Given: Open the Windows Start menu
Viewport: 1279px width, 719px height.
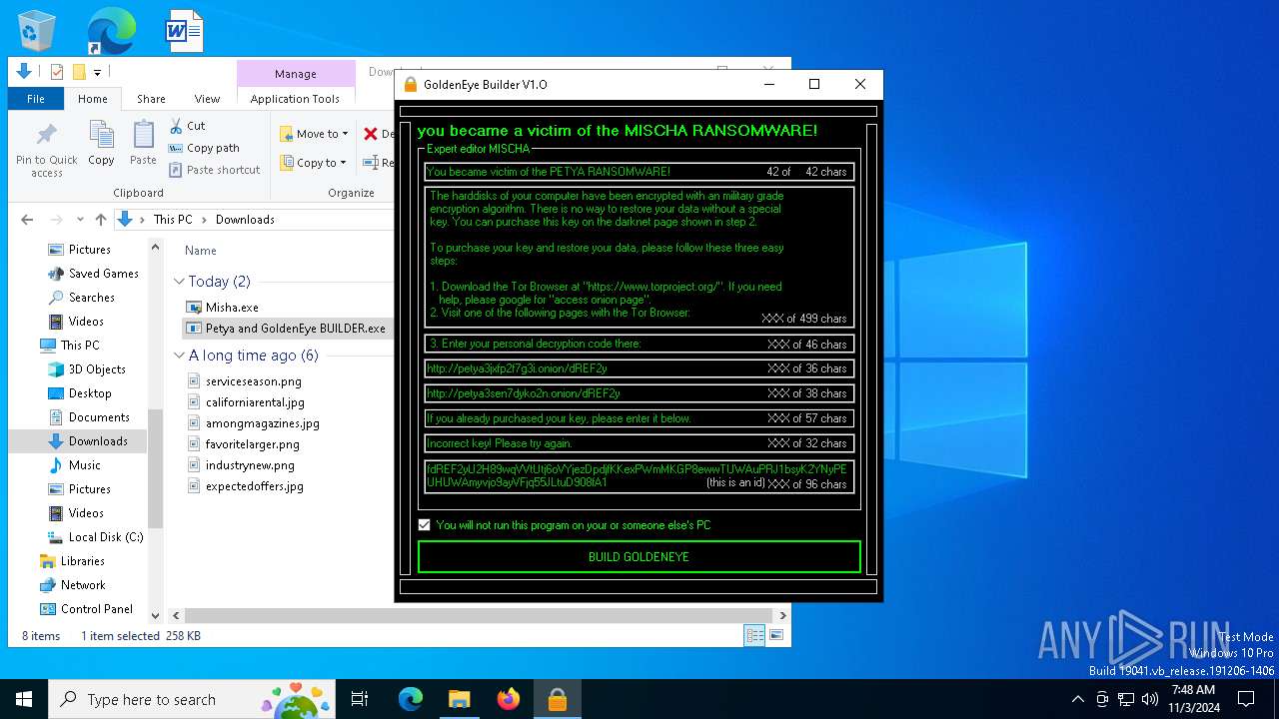Looking at the screenshot, I should 24,699.
